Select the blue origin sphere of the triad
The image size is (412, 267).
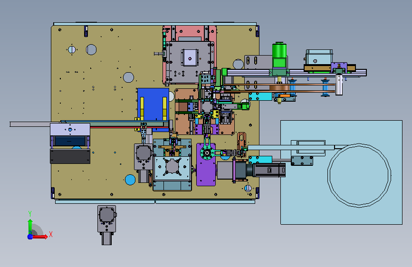[30, 237]
